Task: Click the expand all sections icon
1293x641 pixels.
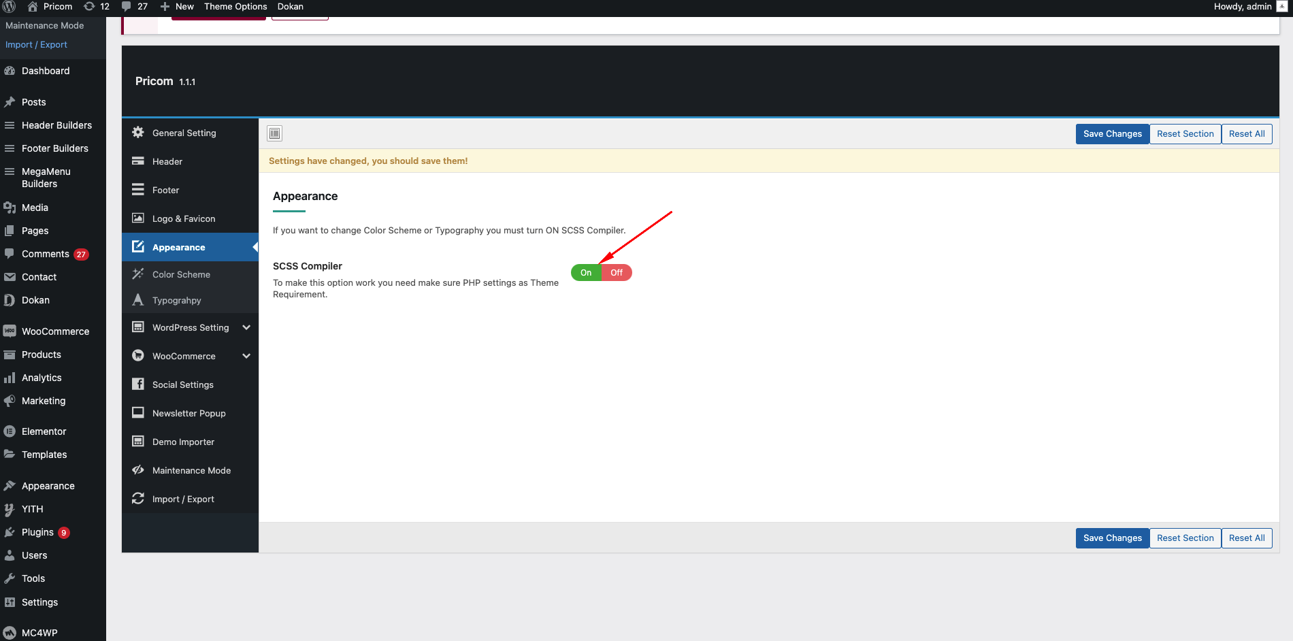Action: [274, 133]
